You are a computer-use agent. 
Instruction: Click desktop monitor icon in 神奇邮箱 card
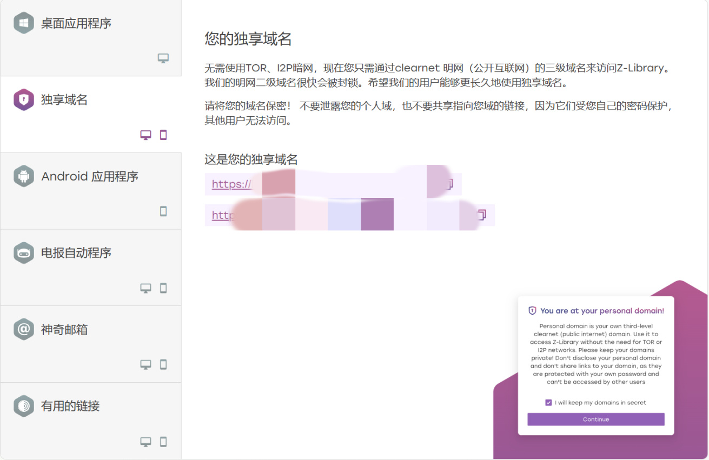(x=146, y=364)
